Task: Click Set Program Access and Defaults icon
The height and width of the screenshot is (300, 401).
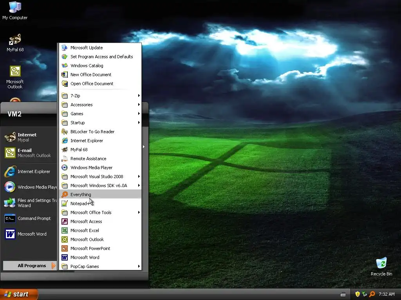Action: click(65, 57)
